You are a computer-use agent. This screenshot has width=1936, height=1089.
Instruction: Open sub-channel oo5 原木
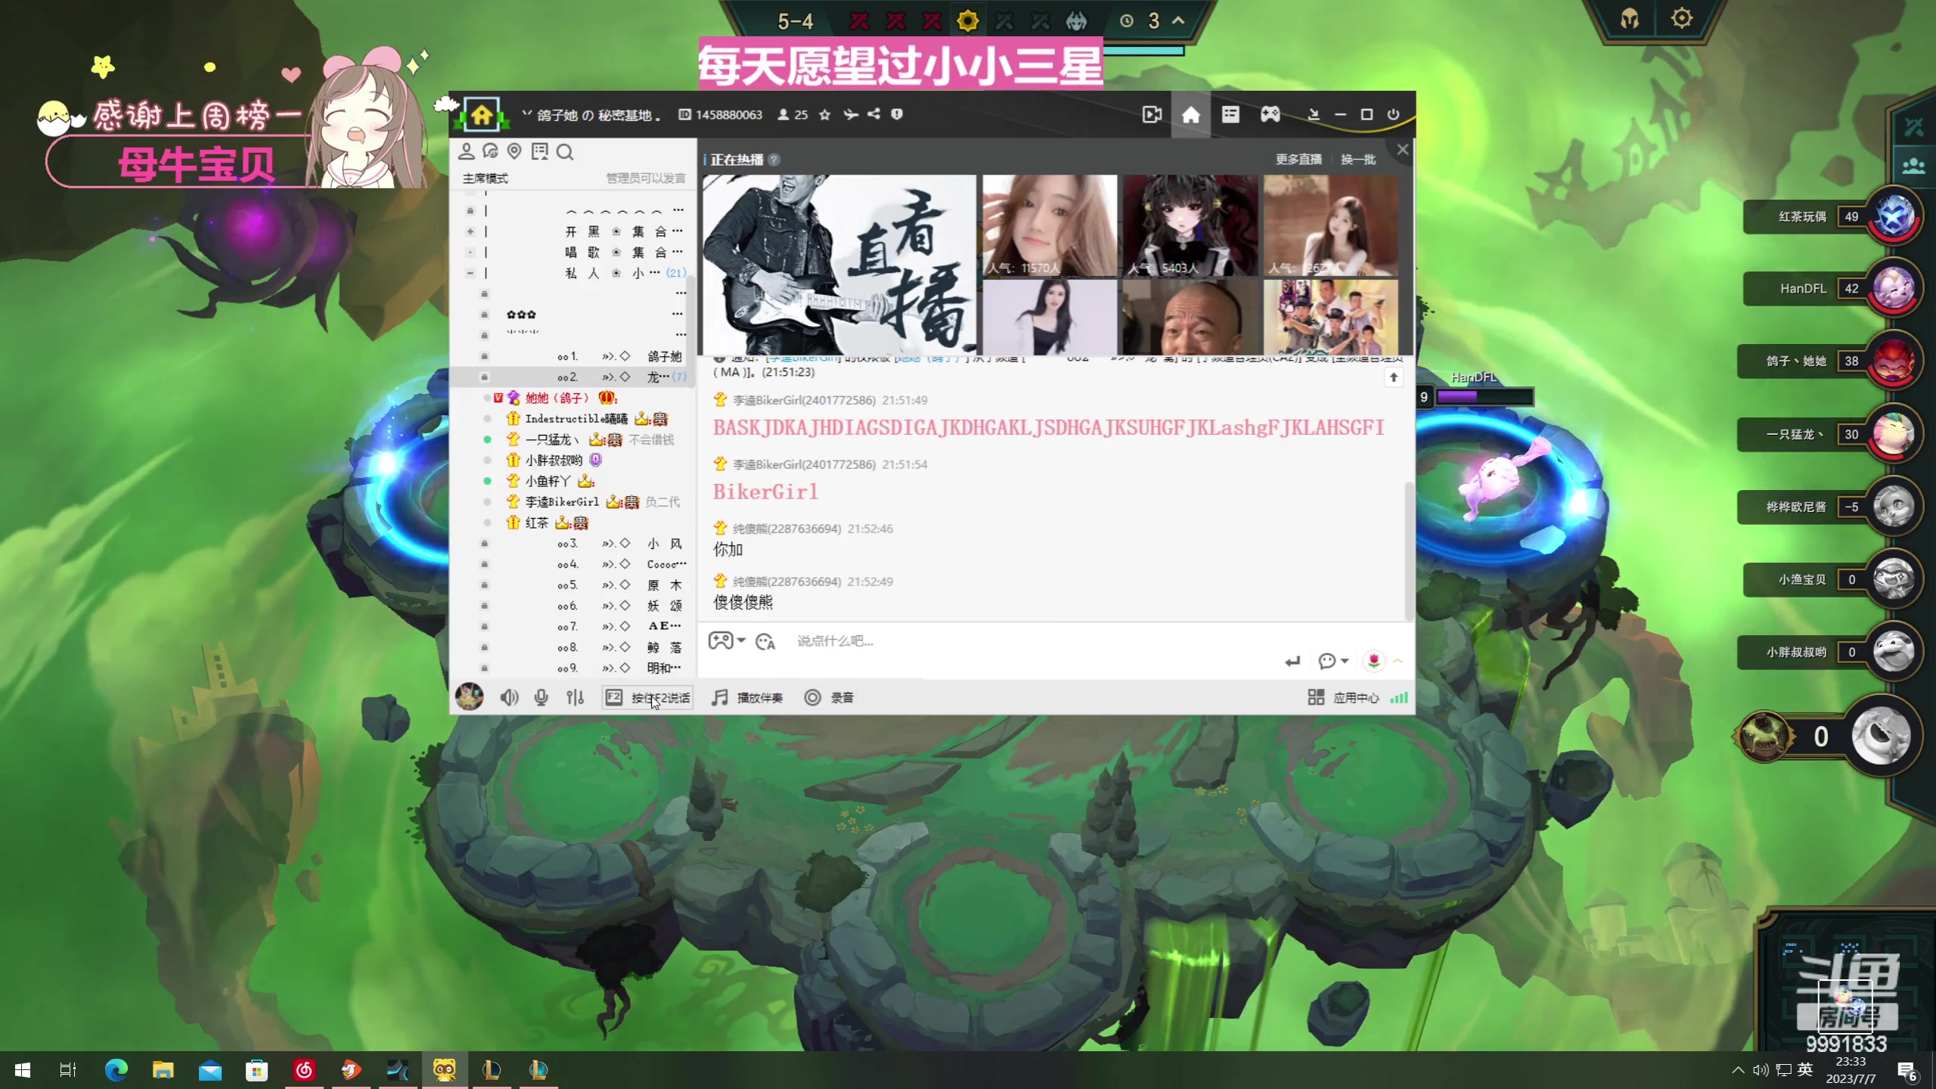pyautogui.click(x=572, y=585)
